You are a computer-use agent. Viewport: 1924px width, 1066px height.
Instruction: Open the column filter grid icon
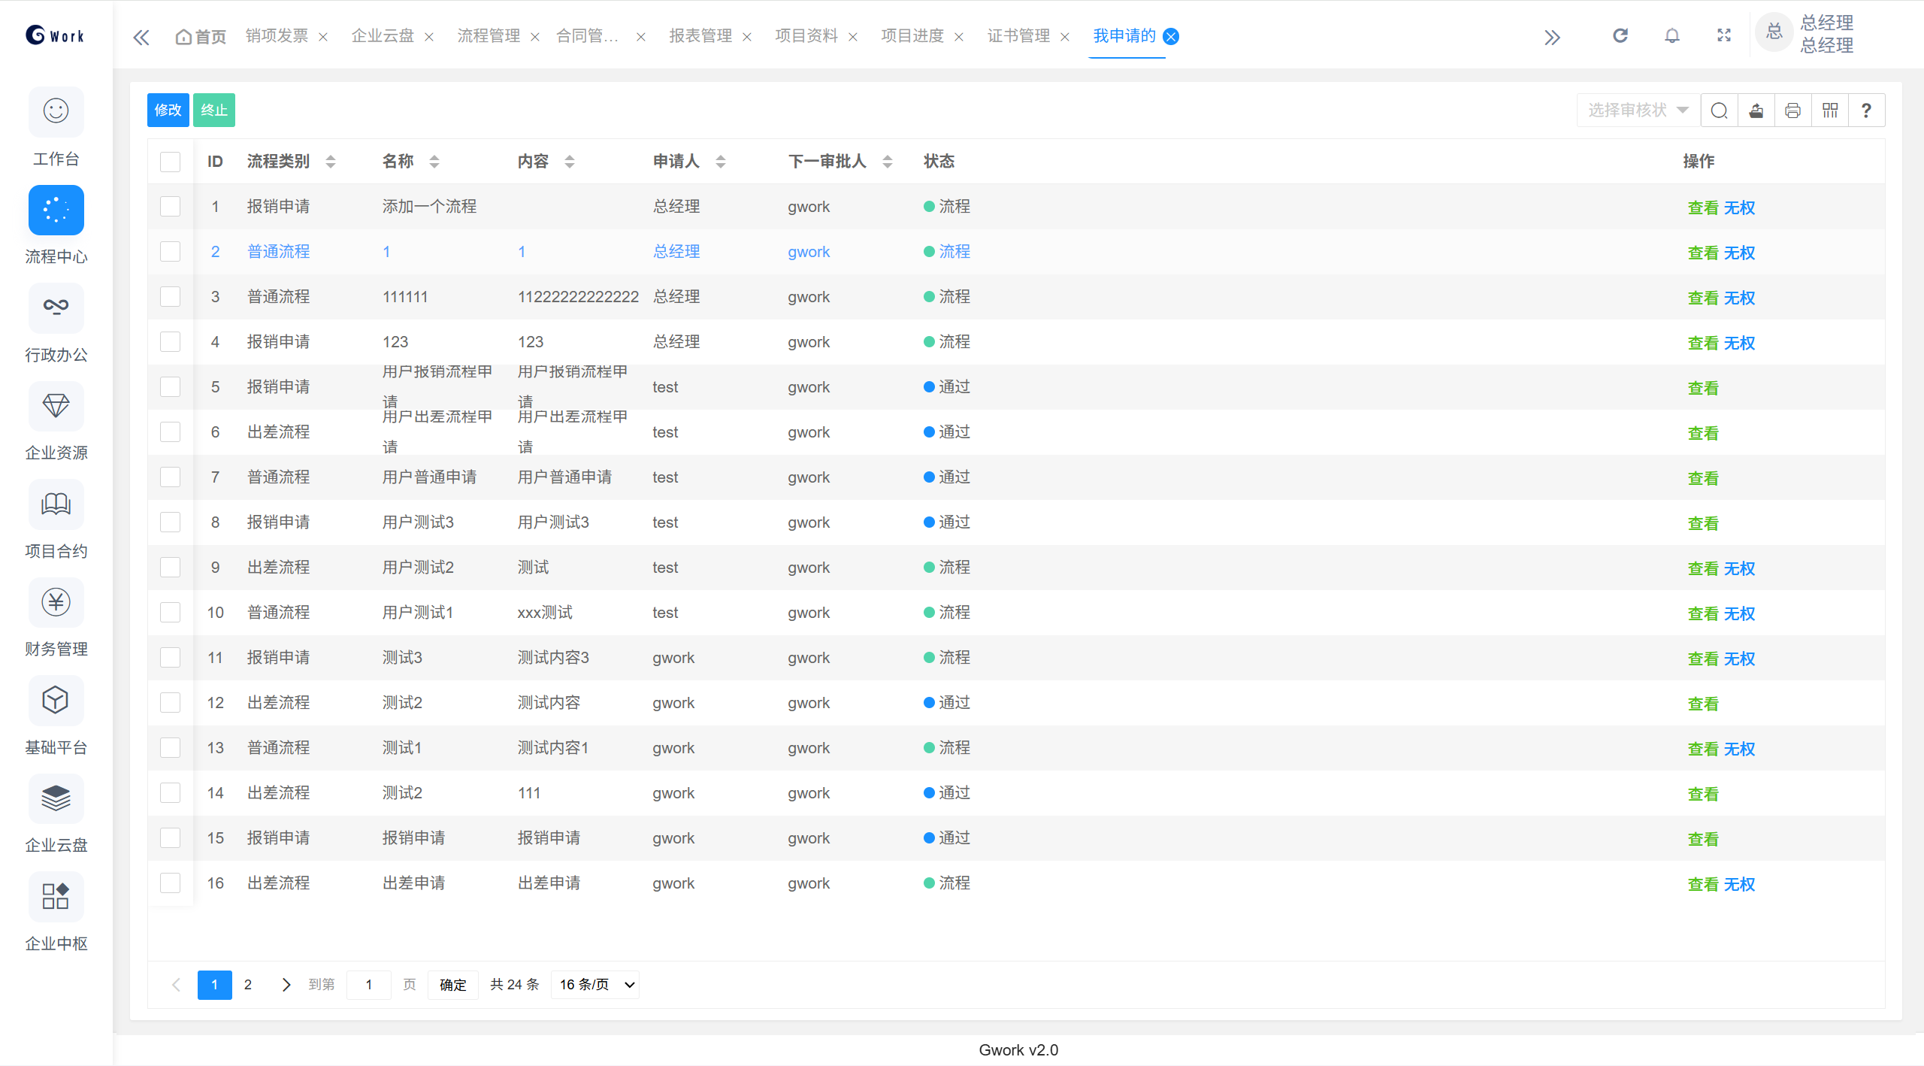[1830, 111]
